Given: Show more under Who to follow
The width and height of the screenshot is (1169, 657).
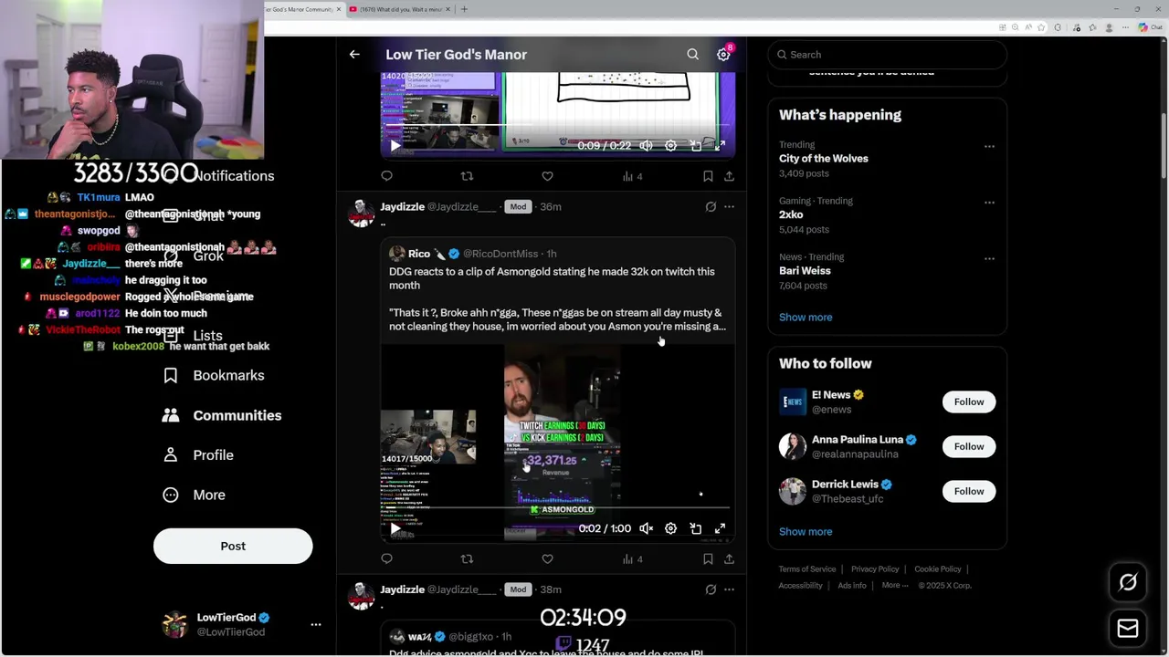Looking at the screenshot, I should point(806,532).
